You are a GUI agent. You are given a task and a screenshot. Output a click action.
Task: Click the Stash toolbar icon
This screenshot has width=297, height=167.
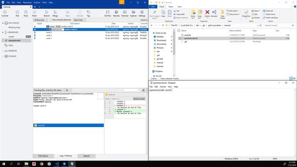pyautogui.click(x=67, y=13)
